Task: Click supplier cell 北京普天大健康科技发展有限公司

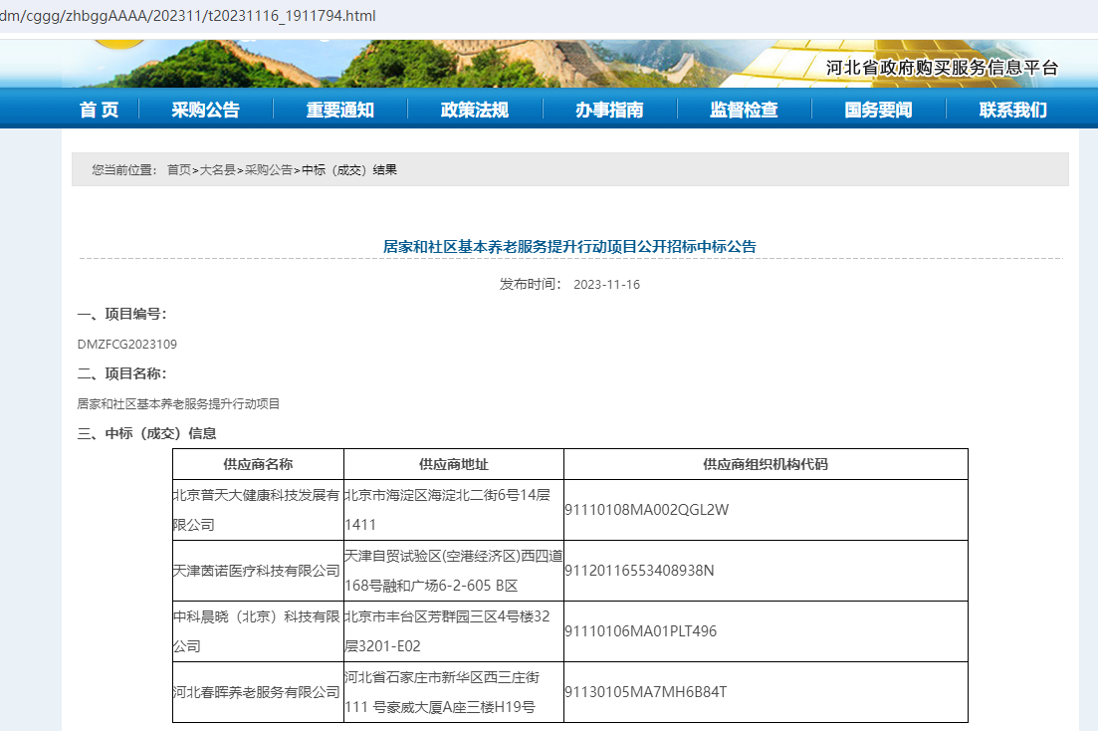Action: point(259,510)
